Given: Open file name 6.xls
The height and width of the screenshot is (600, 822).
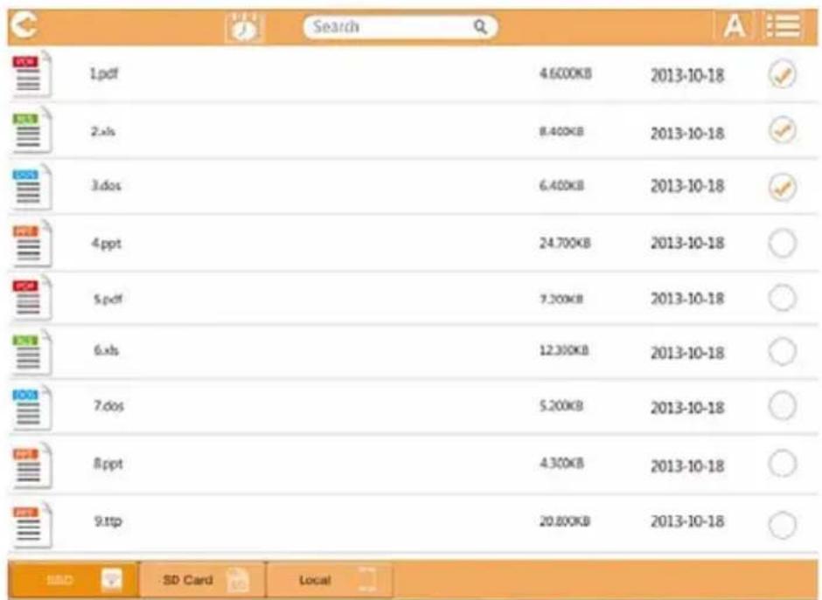Looking at the screenshot, I should point(107,350).
